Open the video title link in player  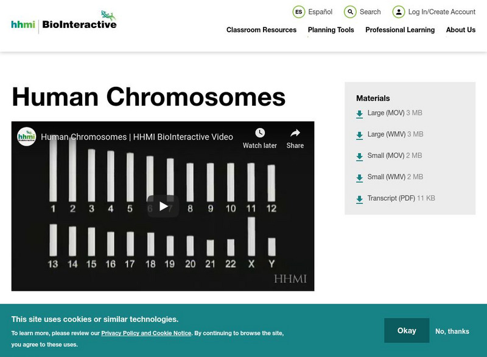coord(137,137)
